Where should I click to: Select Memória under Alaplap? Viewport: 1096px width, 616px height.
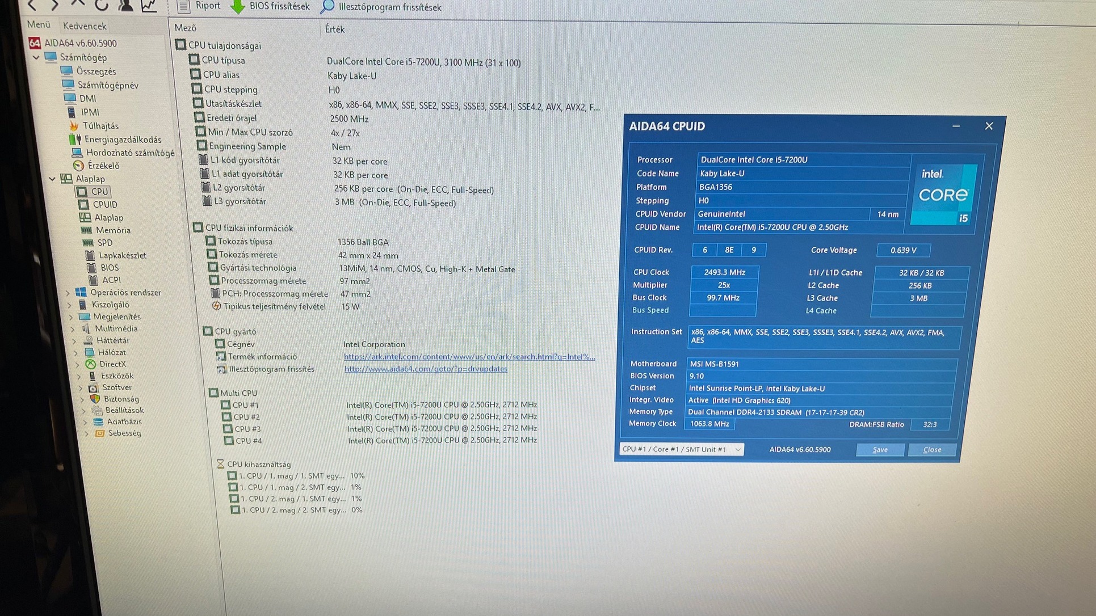[x=112, y=230]
